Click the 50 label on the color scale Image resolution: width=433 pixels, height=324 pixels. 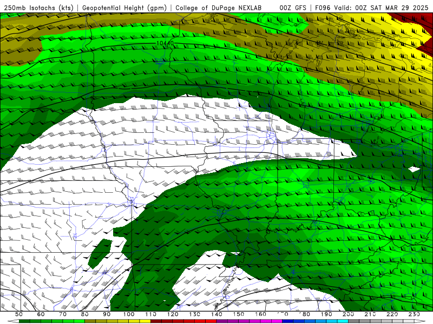click(x=19, y=314)
